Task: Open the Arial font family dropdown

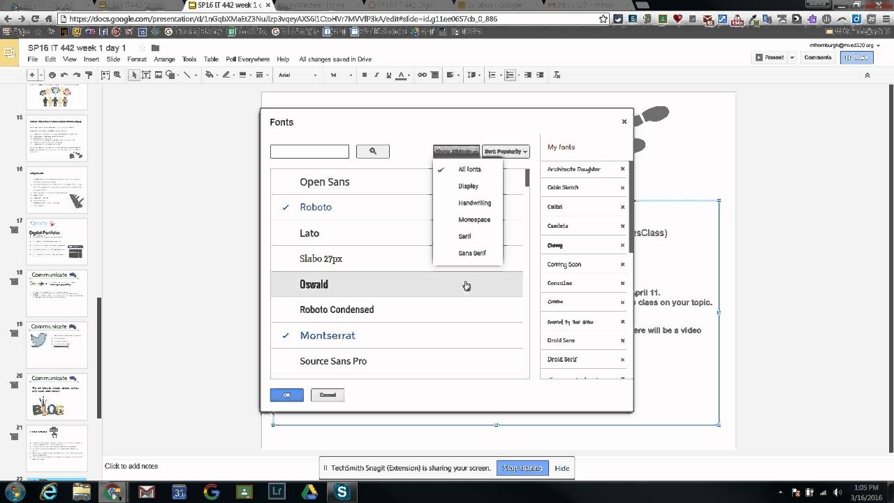Action: [298, 75]
